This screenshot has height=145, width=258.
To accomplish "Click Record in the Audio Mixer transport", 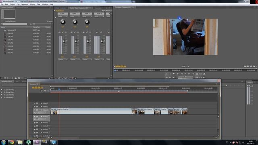I will [72, 78].
